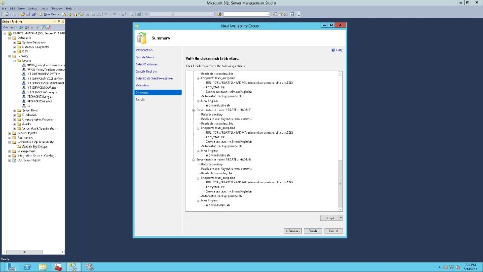Click summary list scroll-up arrow

click(340, 74)
